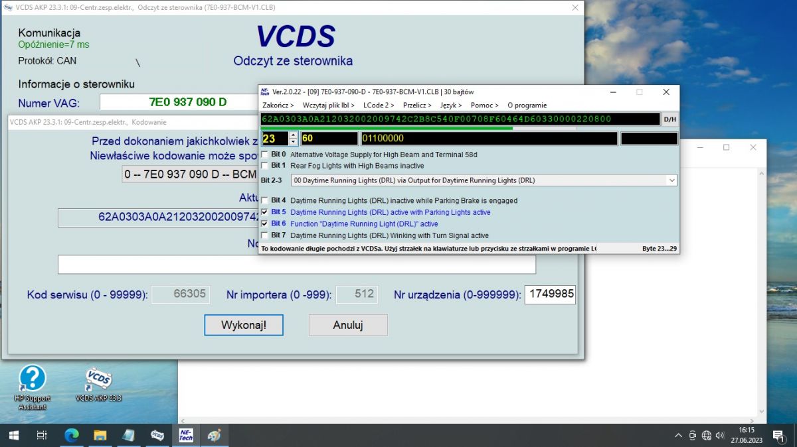Close the NE-Tech long coding window
The height and width of the screenshot is (447, 797).
[x=666, y=92]
